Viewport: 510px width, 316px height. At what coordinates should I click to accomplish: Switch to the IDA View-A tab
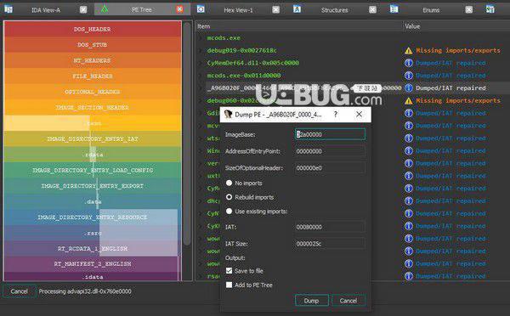tap(46, 10)
